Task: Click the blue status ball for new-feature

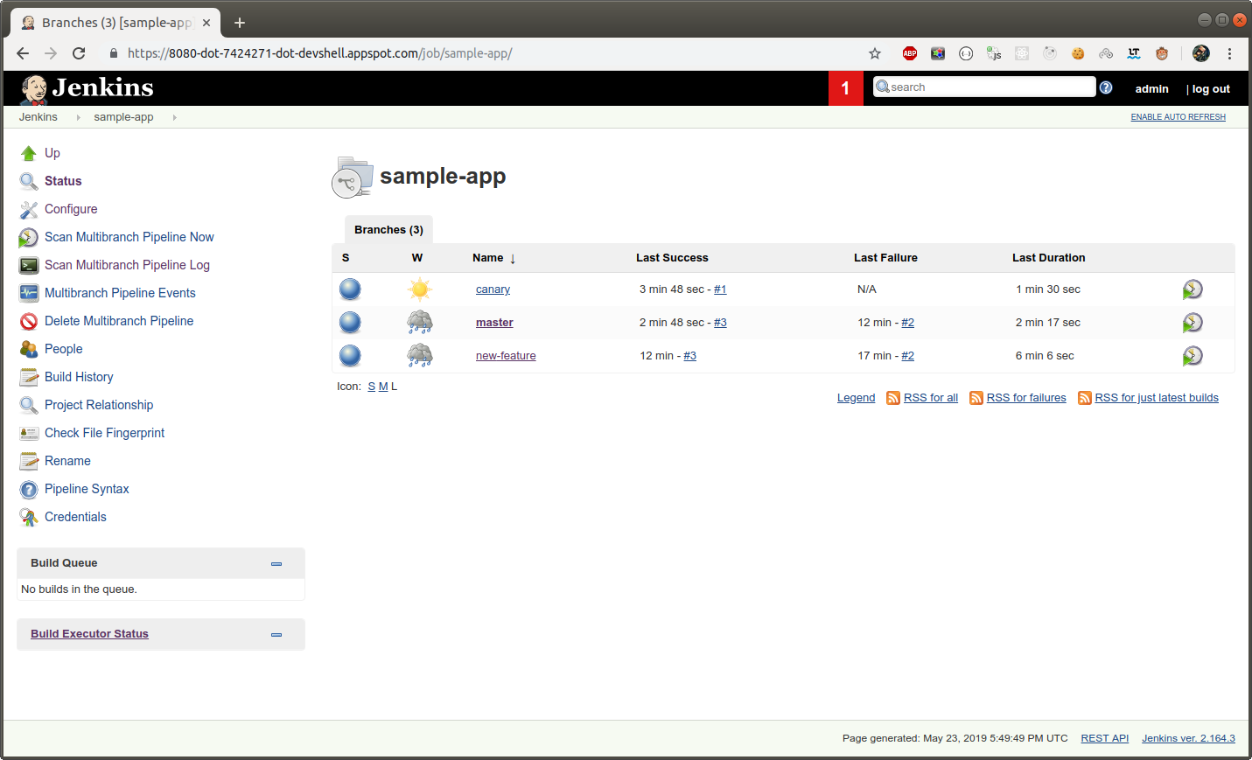Action: point(350,356)
